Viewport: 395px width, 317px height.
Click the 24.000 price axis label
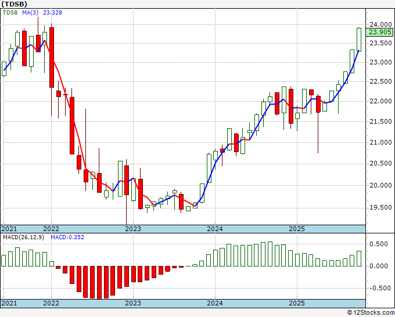click(x=380, y=24)
